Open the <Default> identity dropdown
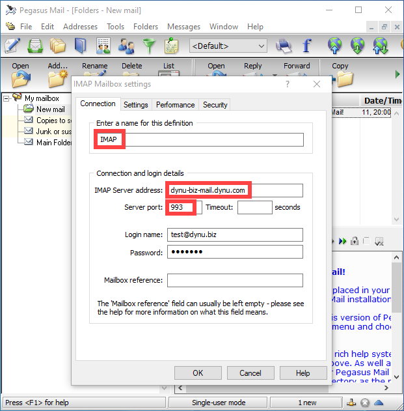 click(228, 46)
